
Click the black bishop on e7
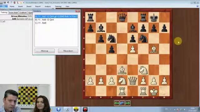132,28
